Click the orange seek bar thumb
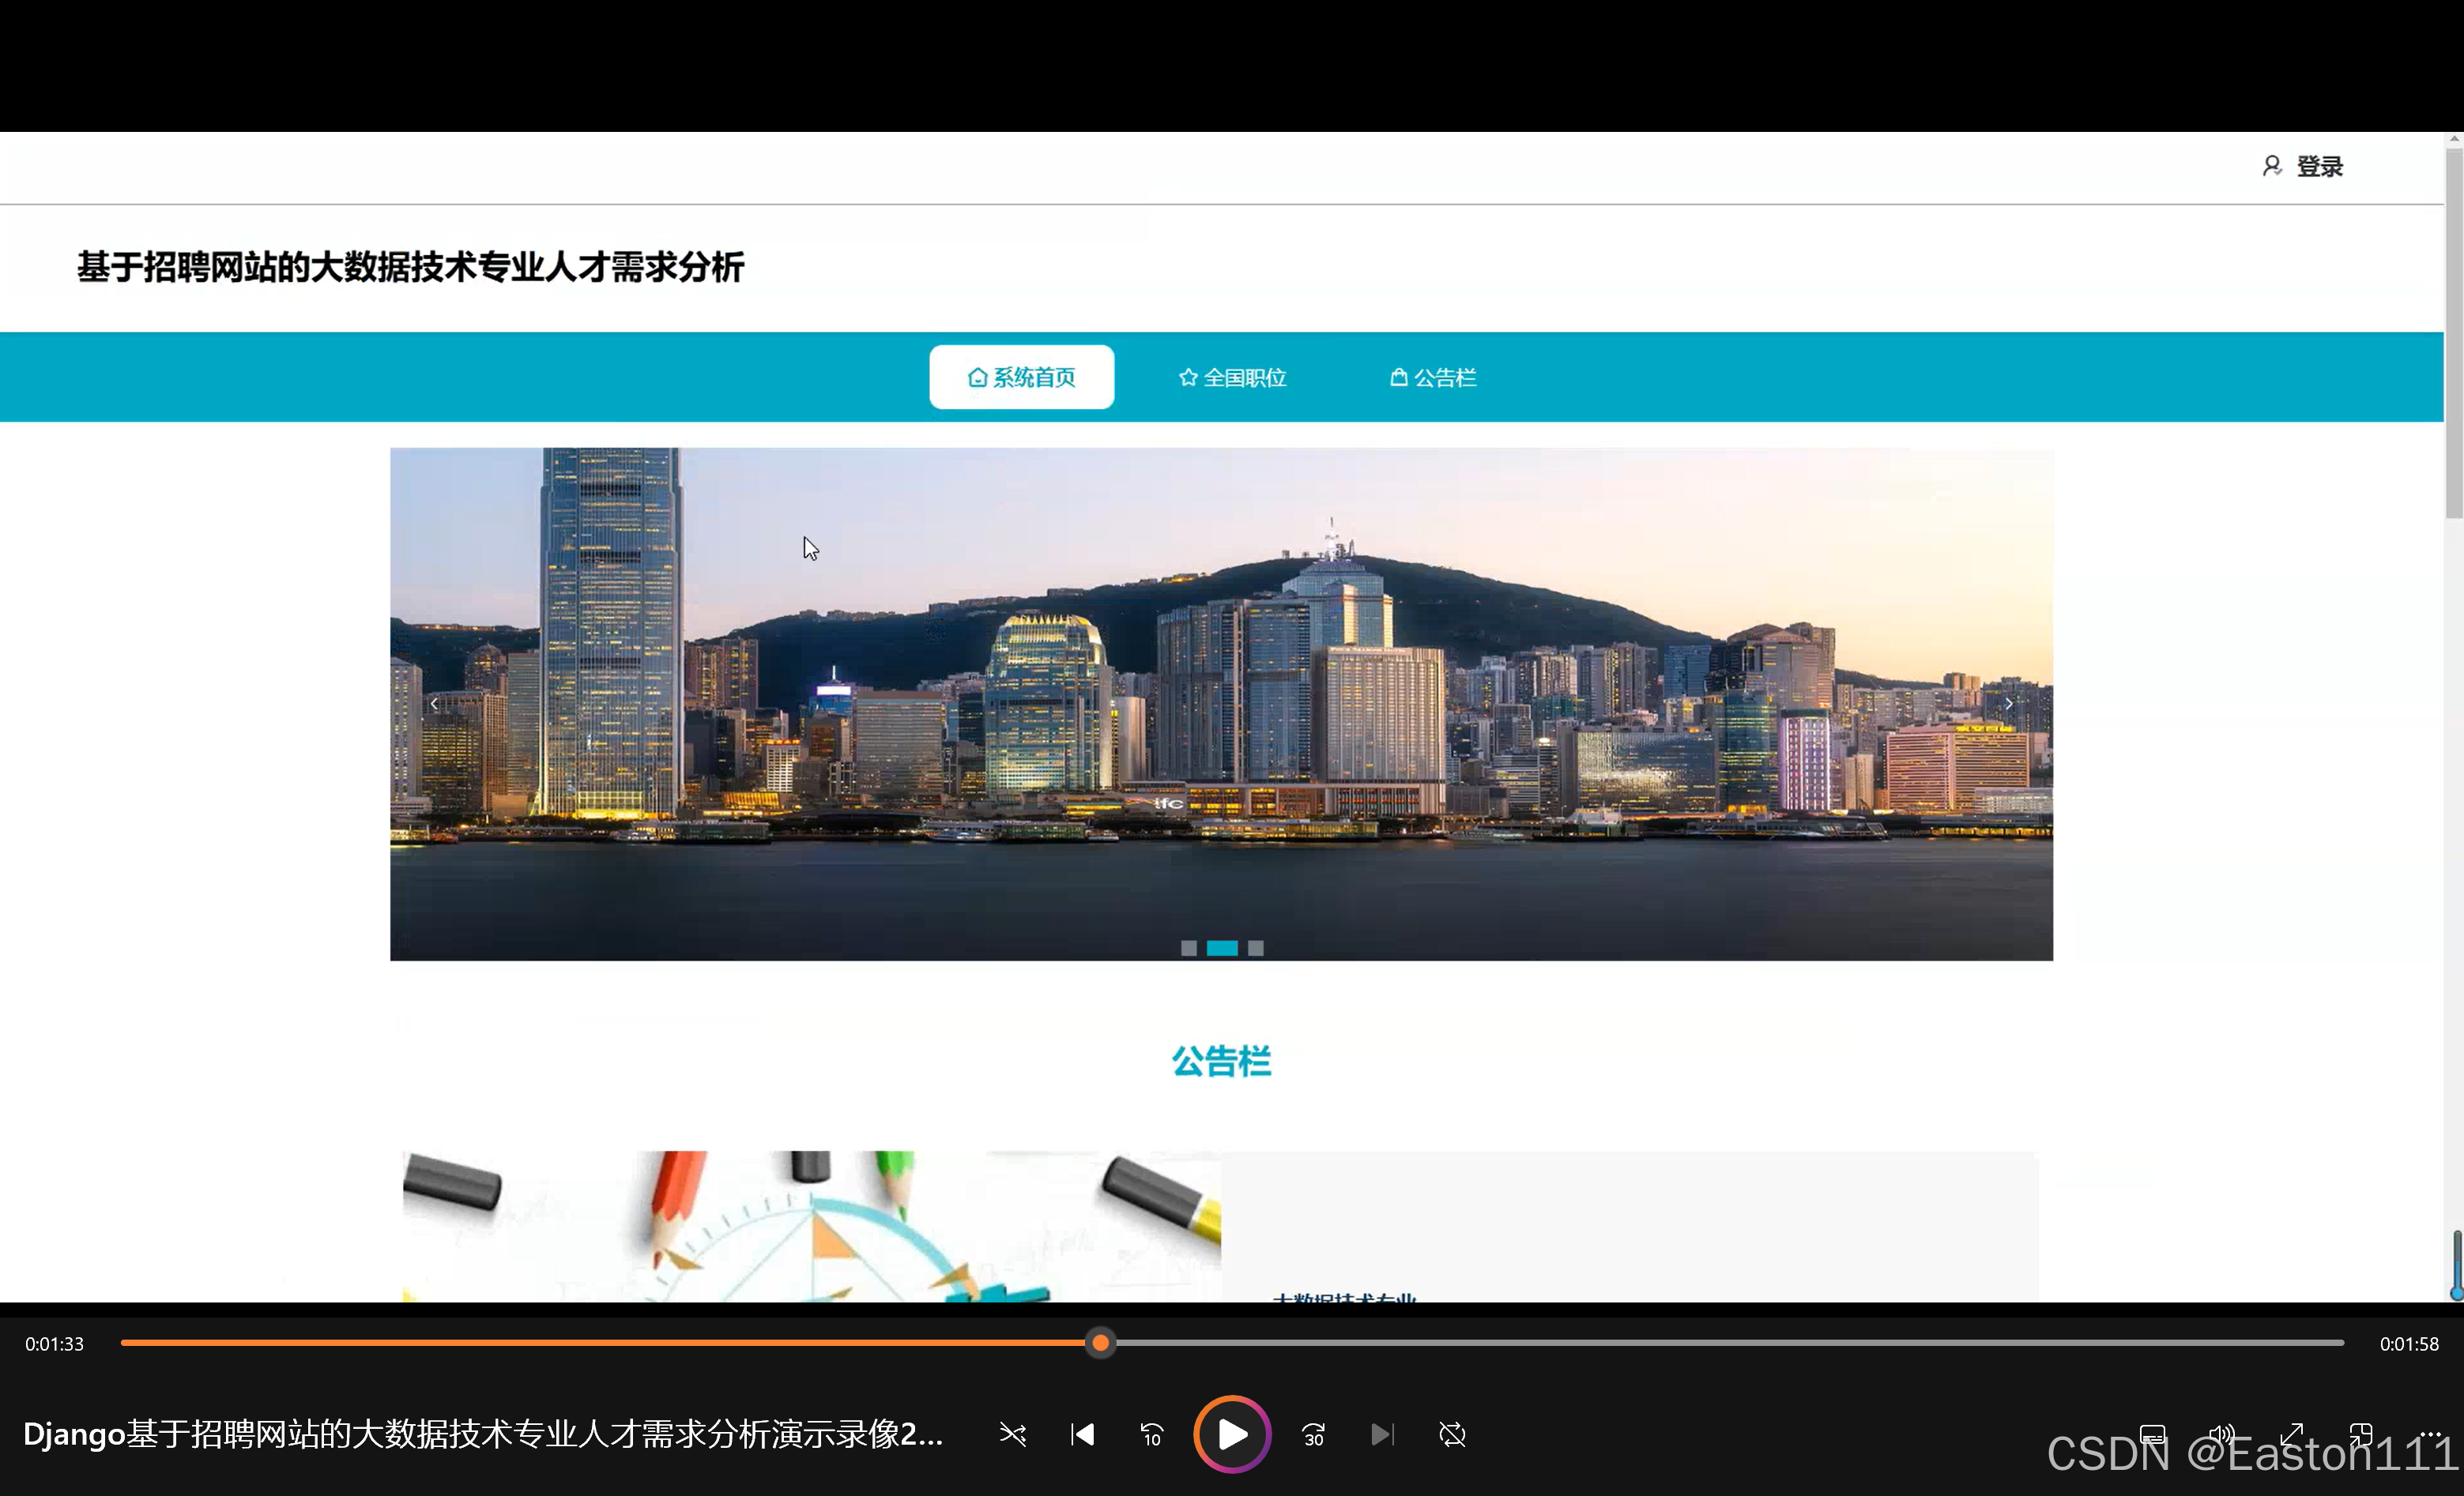 pos(1100,1343)
